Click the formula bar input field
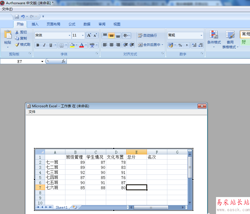Image resolution: width=250 pixels, height=214 pixels. coord(158,61)
